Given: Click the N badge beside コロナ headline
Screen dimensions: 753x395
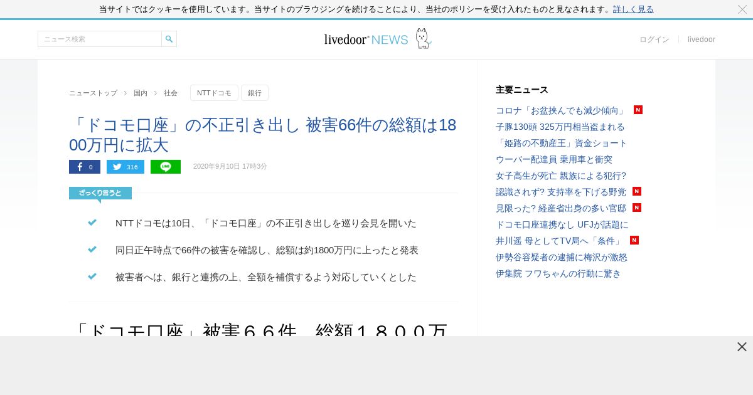Looking at the screenshot, I should (638, 110).
